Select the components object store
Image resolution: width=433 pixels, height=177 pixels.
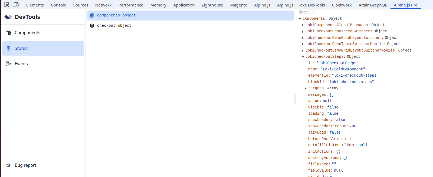[x=190, y=15]
